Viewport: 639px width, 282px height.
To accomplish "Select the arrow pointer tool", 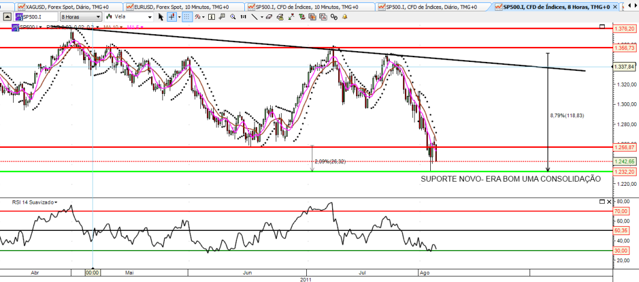I will point(161,17).
